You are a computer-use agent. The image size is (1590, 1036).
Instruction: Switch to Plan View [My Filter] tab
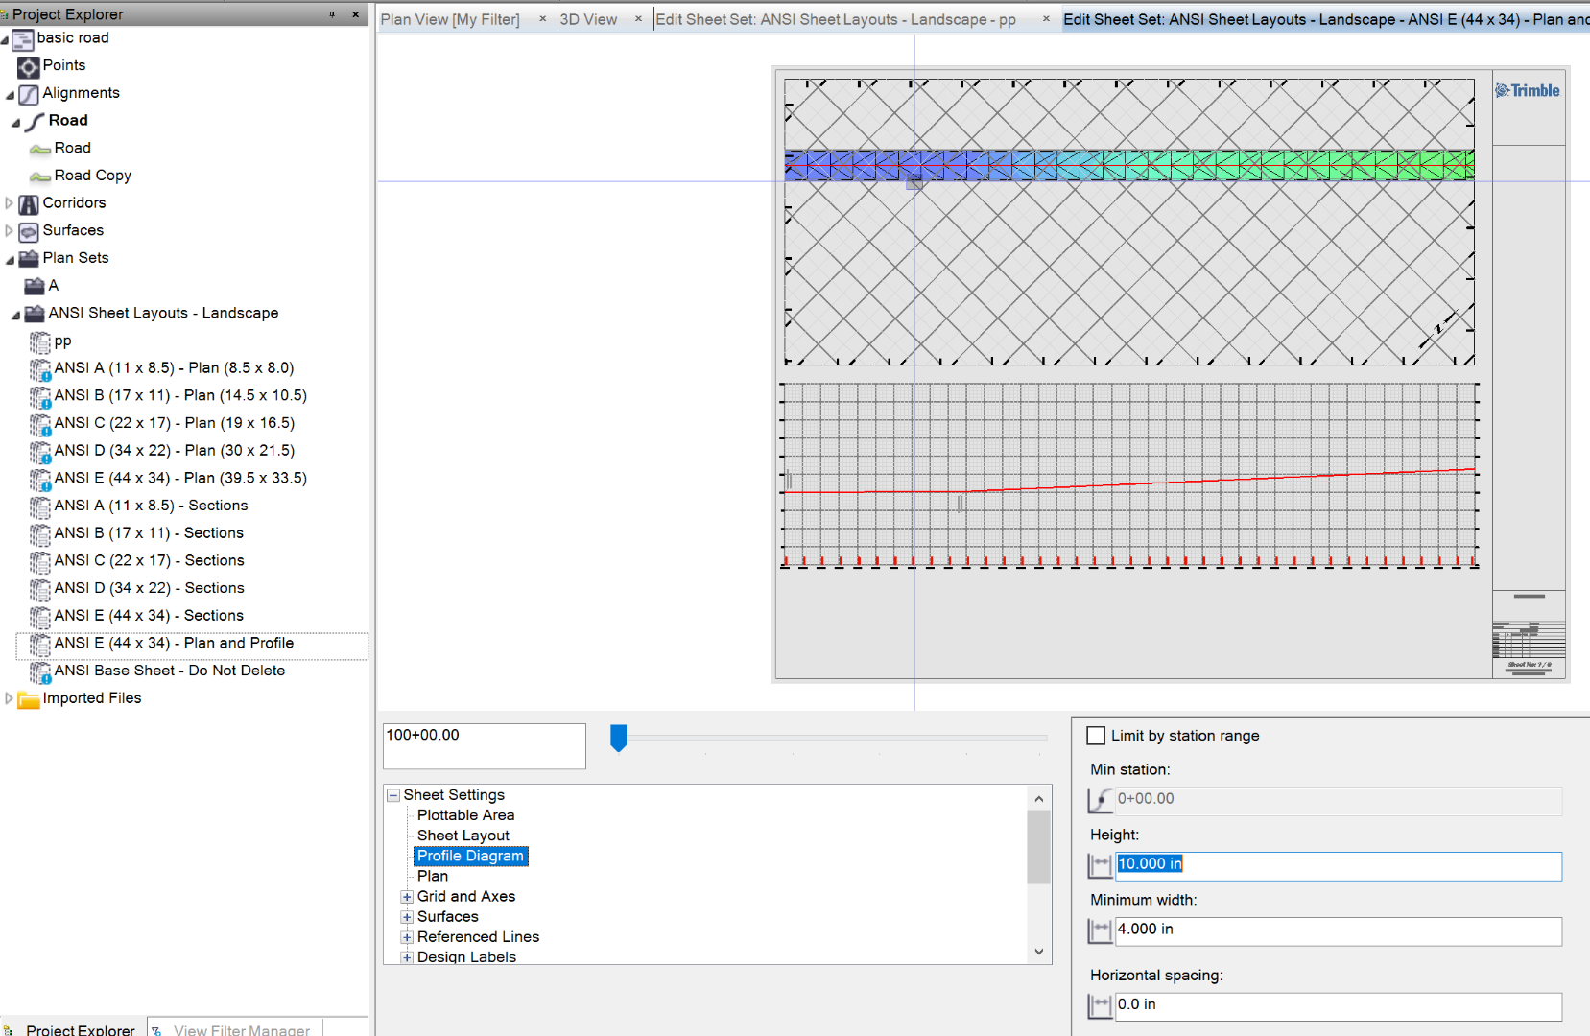coord(450,19)
